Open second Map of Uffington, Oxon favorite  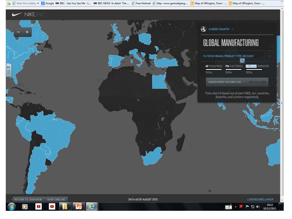246,3
